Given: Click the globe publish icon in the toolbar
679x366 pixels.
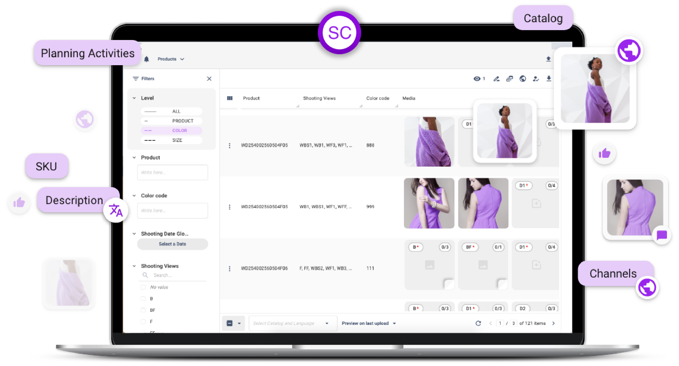Looking at the screenshot, I should [x=523, y=79].
